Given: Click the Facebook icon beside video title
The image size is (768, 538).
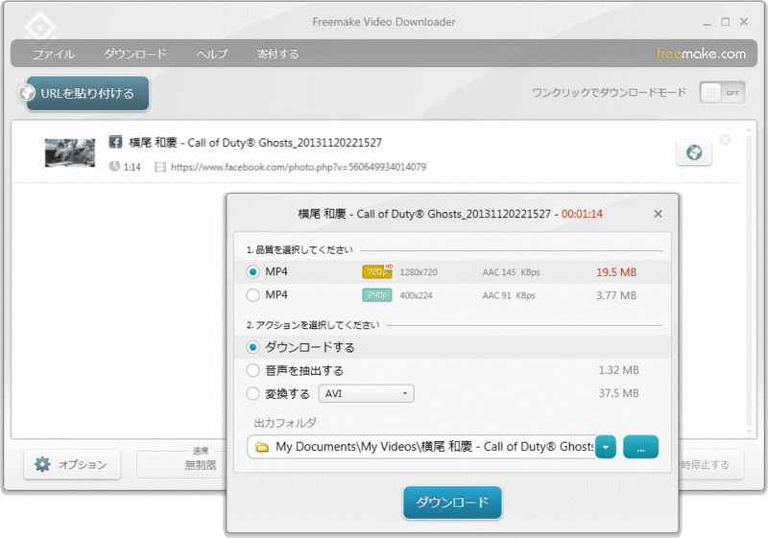Looking at the screenshot, I should point(115,142).
